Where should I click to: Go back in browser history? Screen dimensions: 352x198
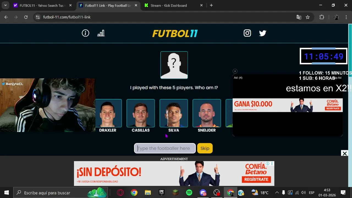[x=6, y=17]
